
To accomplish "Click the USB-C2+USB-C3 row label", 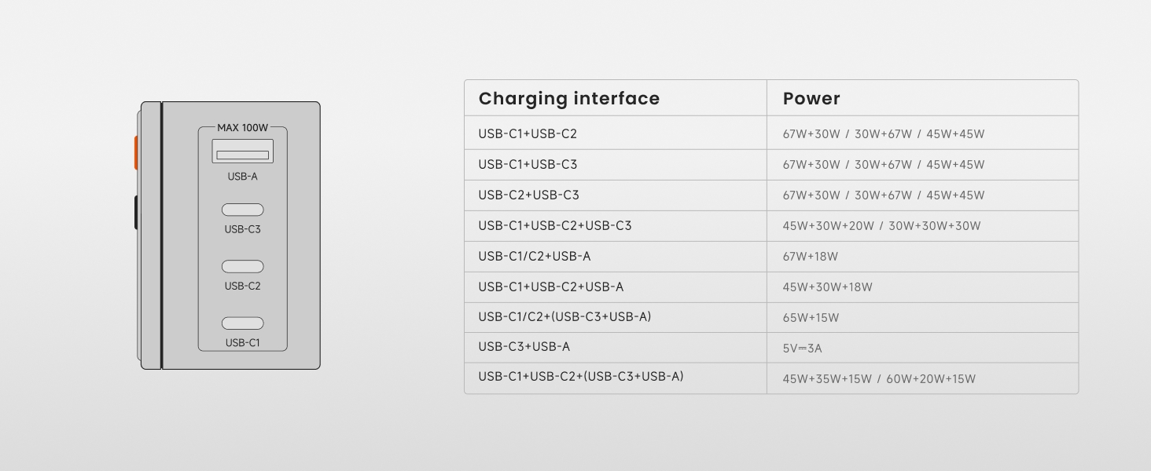I will pyautogui.click(x=528, y=195).
